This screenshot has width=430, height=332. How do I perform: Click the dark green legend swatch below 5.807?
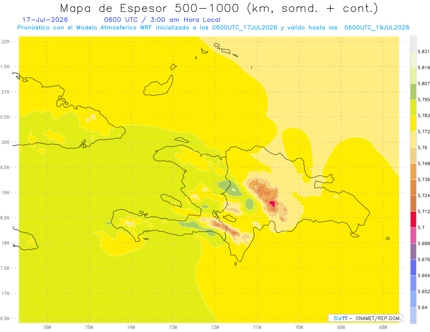coord(413,91)
